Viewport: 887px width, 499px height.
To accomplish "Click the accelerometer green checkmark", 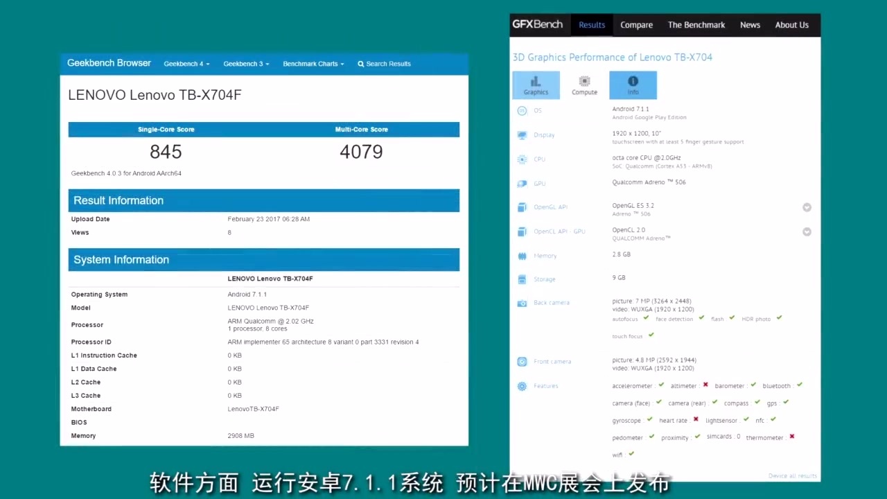I will (x=661, y=385).
